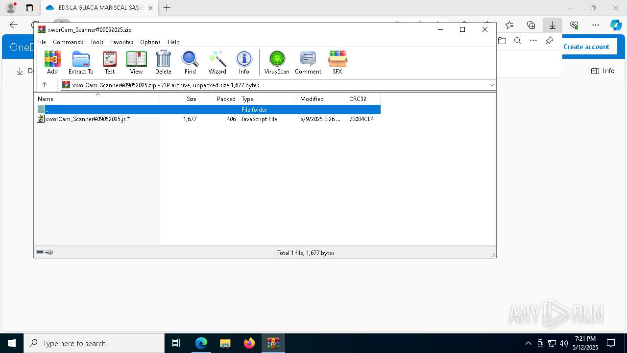Open the File menu
627x353 pixels.
point(42,42)
